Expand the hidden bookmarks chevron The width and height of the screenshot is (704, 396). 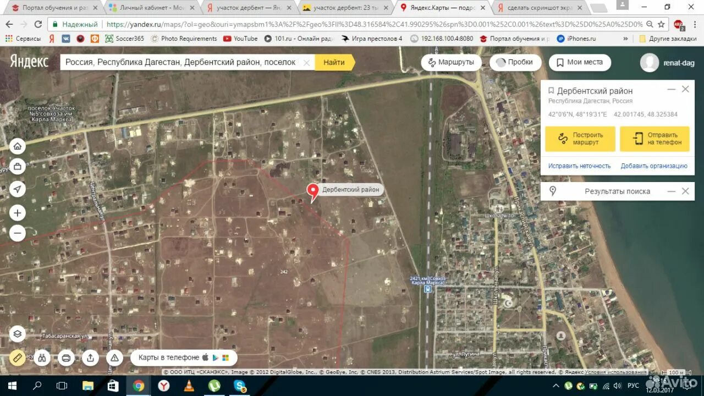click(625, 38)
